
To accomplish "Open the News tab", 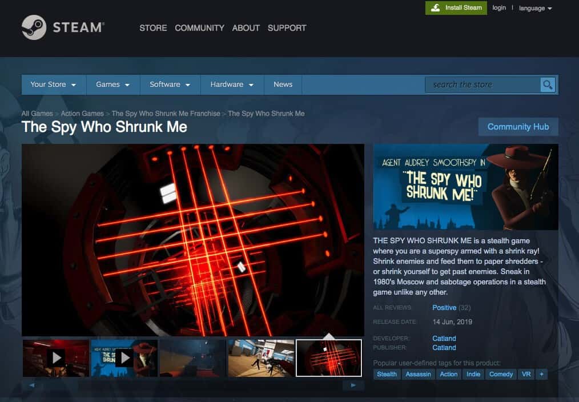I will pyautogui.click(x=283, y=85).
